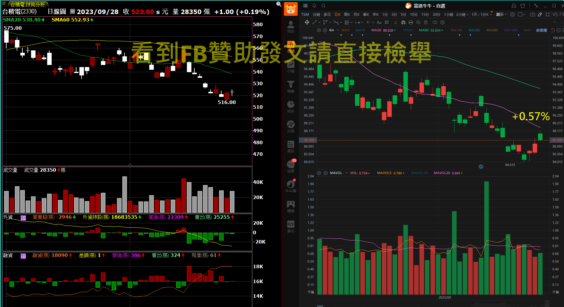The image size is (564, 307).
Task: Open the 消息 messages sidebar icon
Action: tap(291, 166)
